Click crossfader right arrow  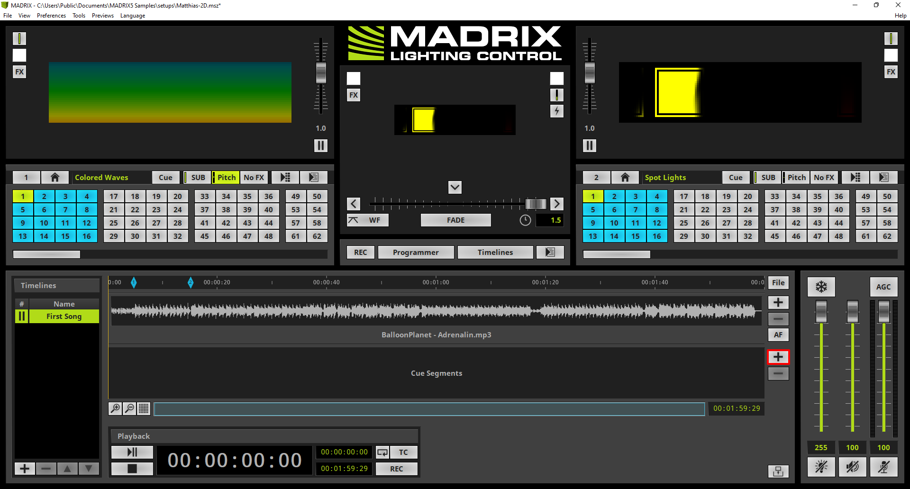pos(557,204)
